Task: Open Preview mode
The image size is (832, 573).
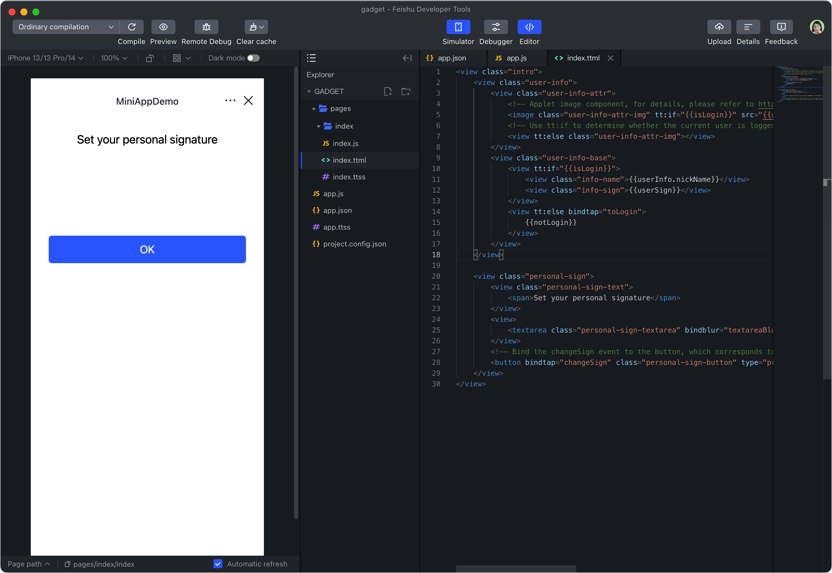Action: click(163, 27)
